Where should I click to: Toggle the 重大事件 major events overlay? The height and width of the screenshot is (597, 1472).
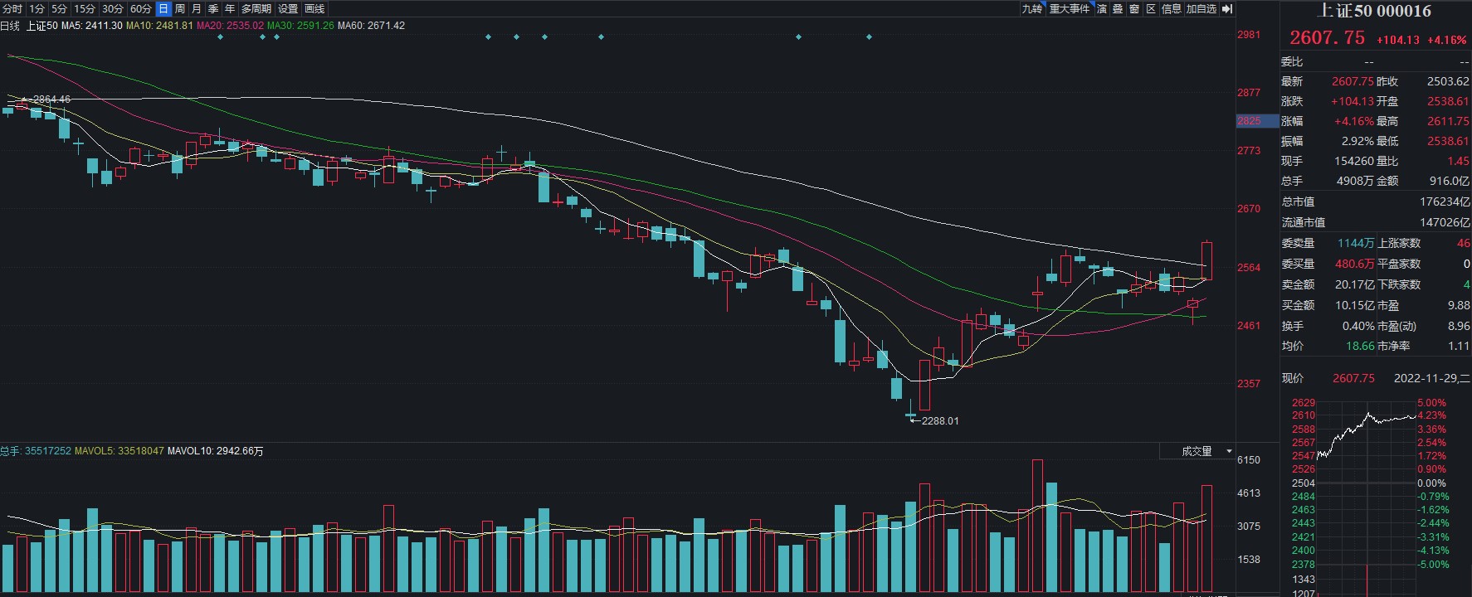pyautogui.click(x=1069, y=9)
